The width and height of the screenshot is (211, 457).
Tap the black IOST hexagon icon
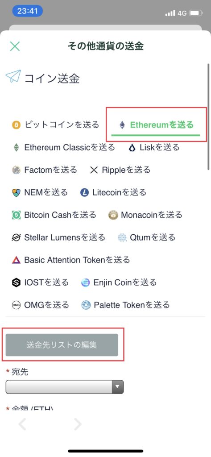click(17, 283)
